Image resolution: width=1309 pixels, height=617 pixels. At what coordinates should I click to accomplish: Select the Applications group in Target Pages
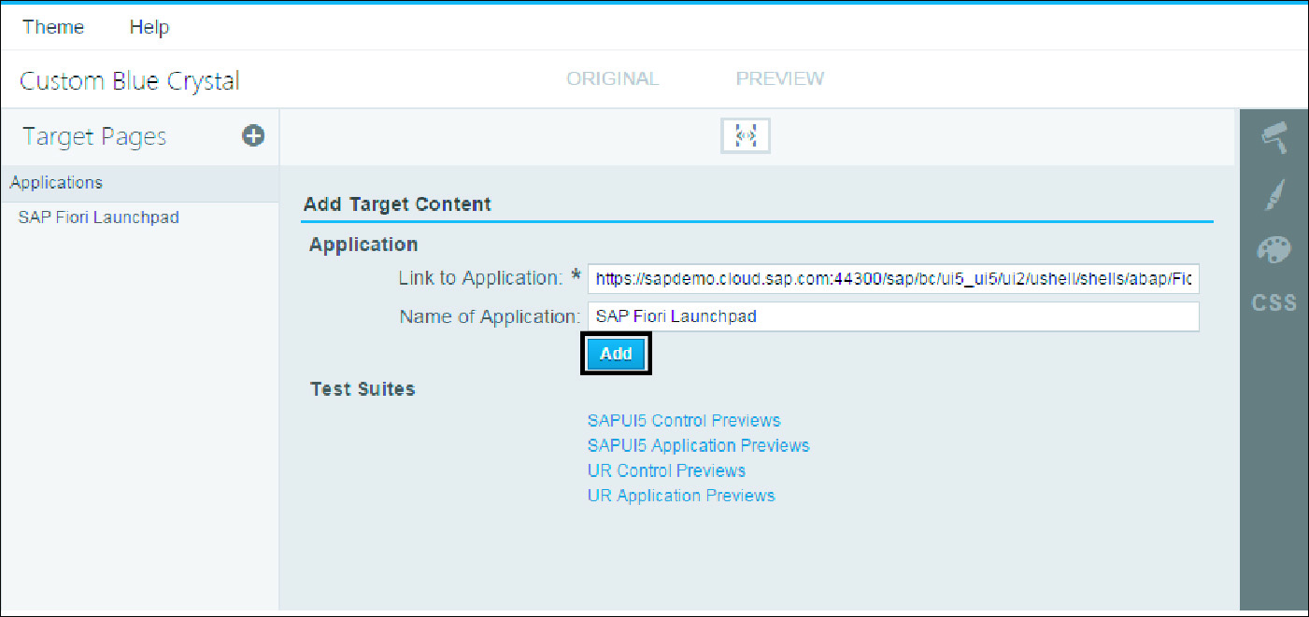(x=139, y=183)
